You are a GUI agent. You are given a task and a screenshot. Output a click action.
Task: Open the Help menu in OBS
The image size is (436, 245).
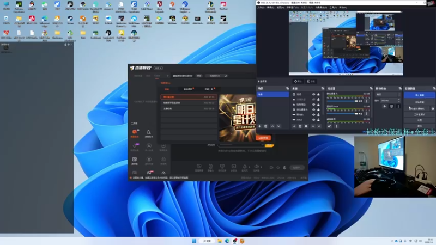[343, 8]
